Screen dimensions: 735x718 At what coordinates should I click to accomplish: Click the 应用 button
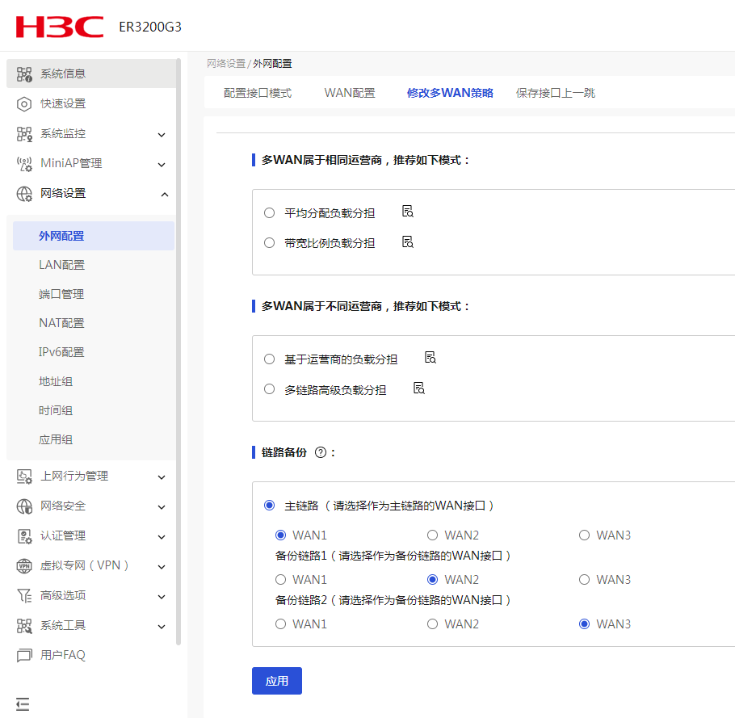click(276, 681)
